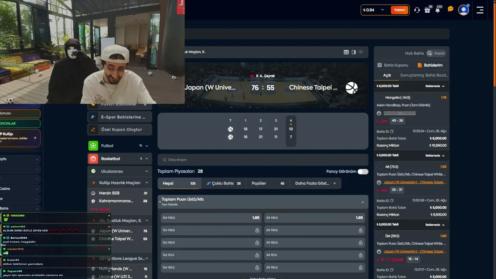Click the locked Alt 155.5 odds
The height and width of the screenshot is (279, 496).
pos(315,267)
